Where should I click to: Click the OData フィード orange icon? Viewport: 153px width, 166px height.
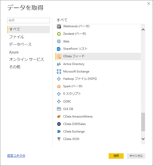59,56
